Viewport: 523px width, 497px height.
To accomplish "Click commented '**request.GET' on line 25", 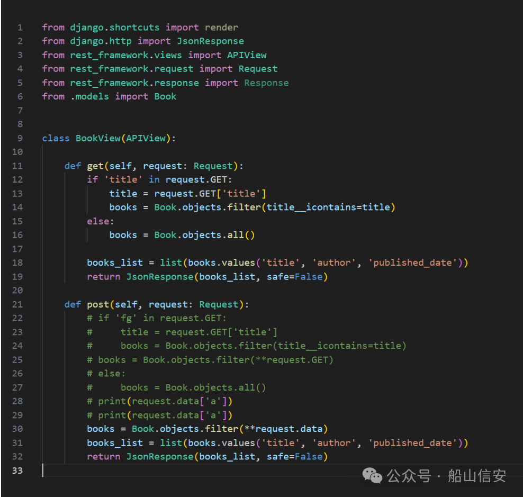I will click(x=292, y=359).
